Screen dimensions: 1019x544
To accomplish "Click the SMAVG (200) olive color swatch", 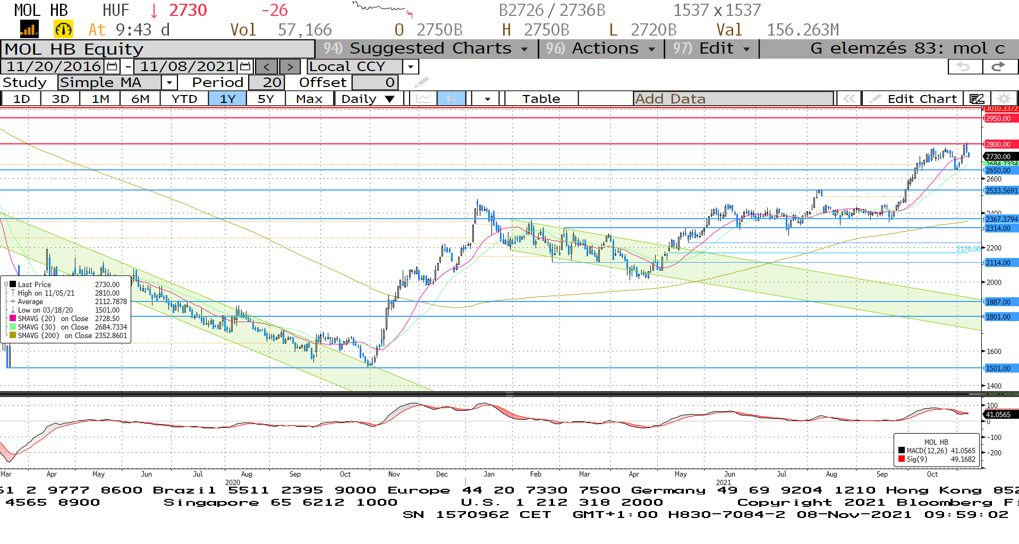I will tap(13, 335).
